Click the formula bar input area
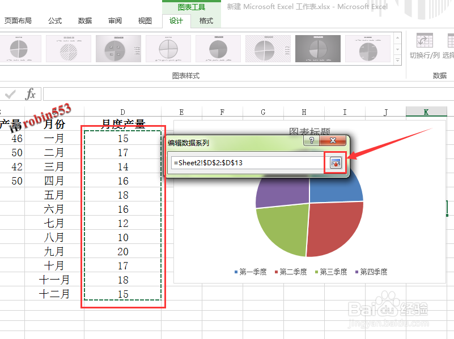The width and height of the screenshot is (454, 339). coord(248,94)
